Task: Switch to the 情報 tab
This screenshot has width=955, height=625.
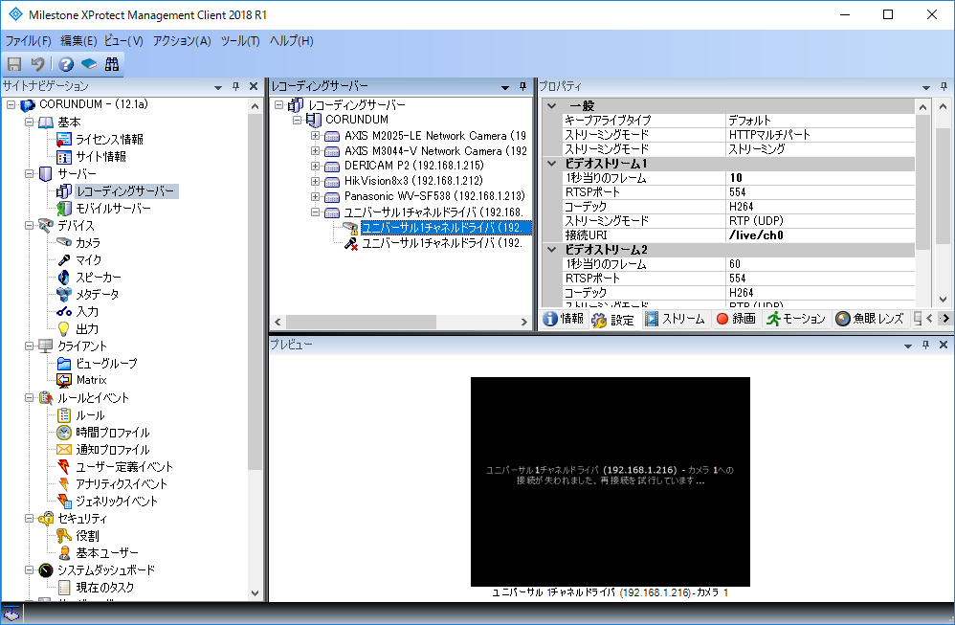Action: [x=564, y=319]
